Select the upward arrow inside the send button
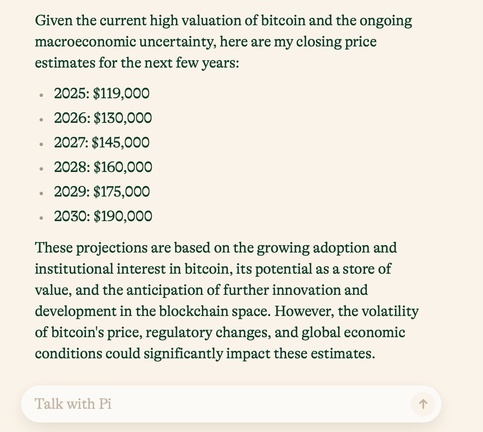Viewport: 483px width, 432px height. [423, 404]
